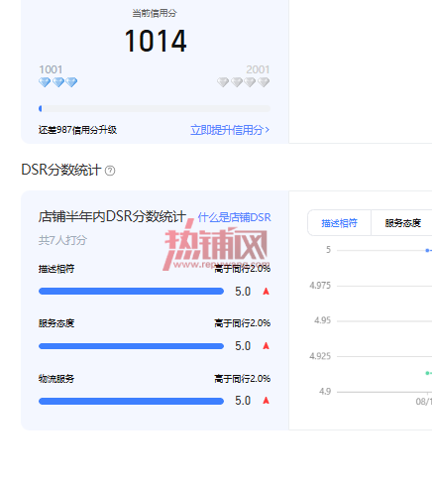Viewport: 432px width, 490px height.
Task: Switch to the 服务态度 chart tab
Action: click(x=402, y=223)
